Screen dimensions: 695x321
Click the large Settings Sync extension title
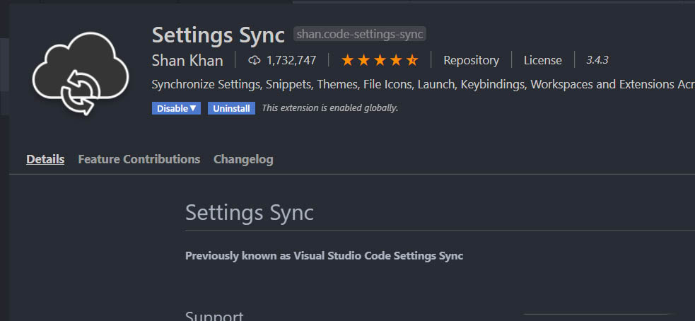218,34
